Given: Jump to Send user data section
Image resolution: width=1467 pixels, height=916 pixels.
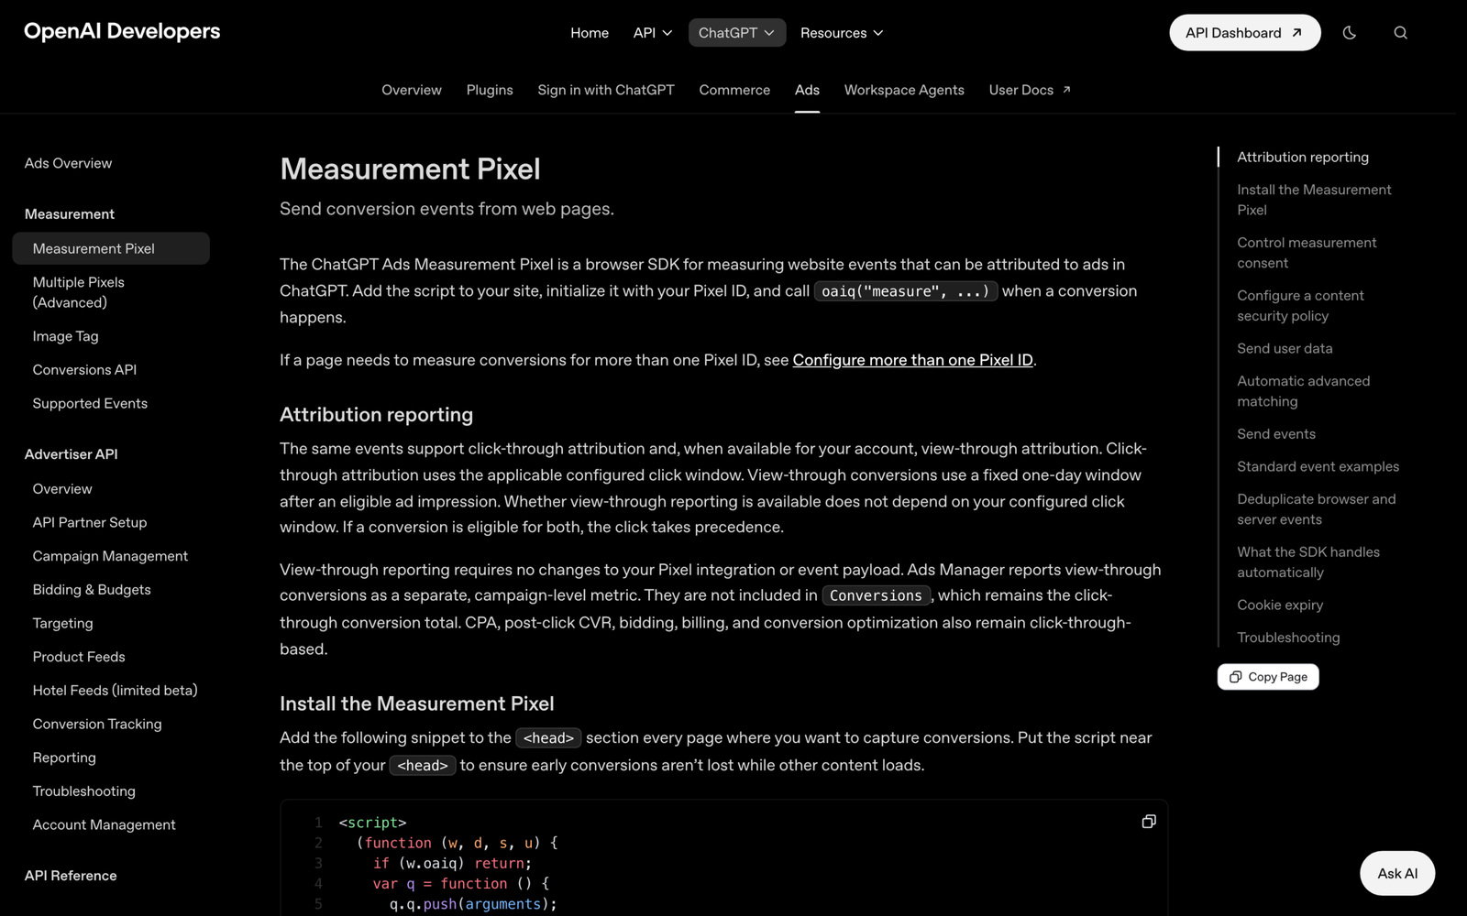Looking at the screenshot, I should coord(1285,348).
